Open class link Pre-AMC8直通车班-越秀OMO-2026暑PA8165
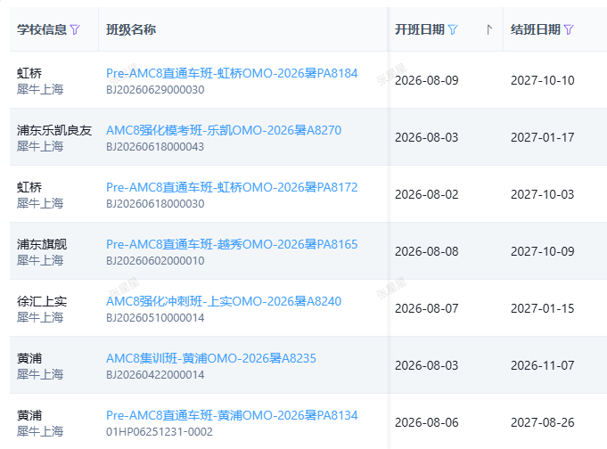The width and height of the screenshot is (607, 449). [x=232, y=244]
